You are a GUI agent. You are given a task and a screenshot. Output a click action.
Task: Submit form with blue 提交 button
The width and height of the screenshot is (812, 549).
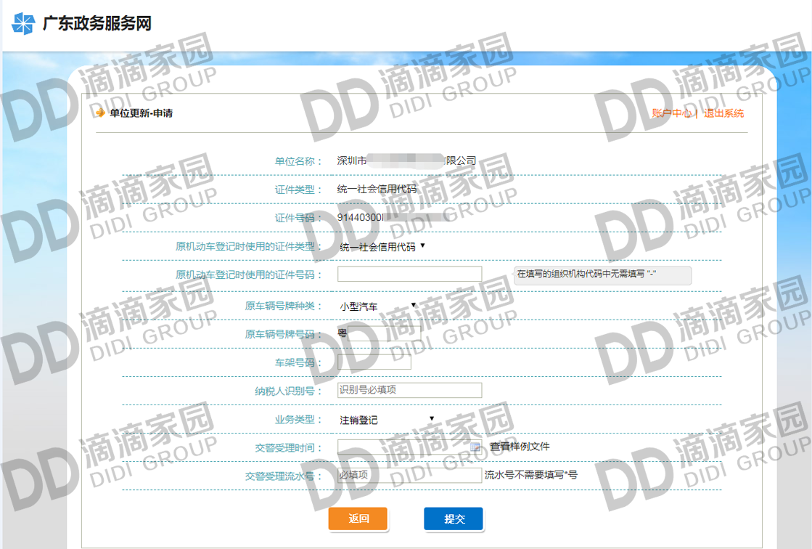(454, 518)
